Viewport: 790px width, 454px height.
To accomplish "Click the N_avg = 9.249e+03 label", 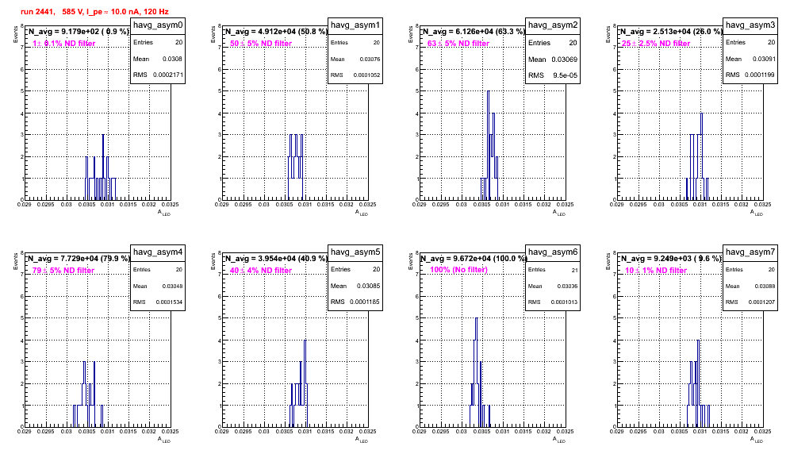I will (670, 259).
